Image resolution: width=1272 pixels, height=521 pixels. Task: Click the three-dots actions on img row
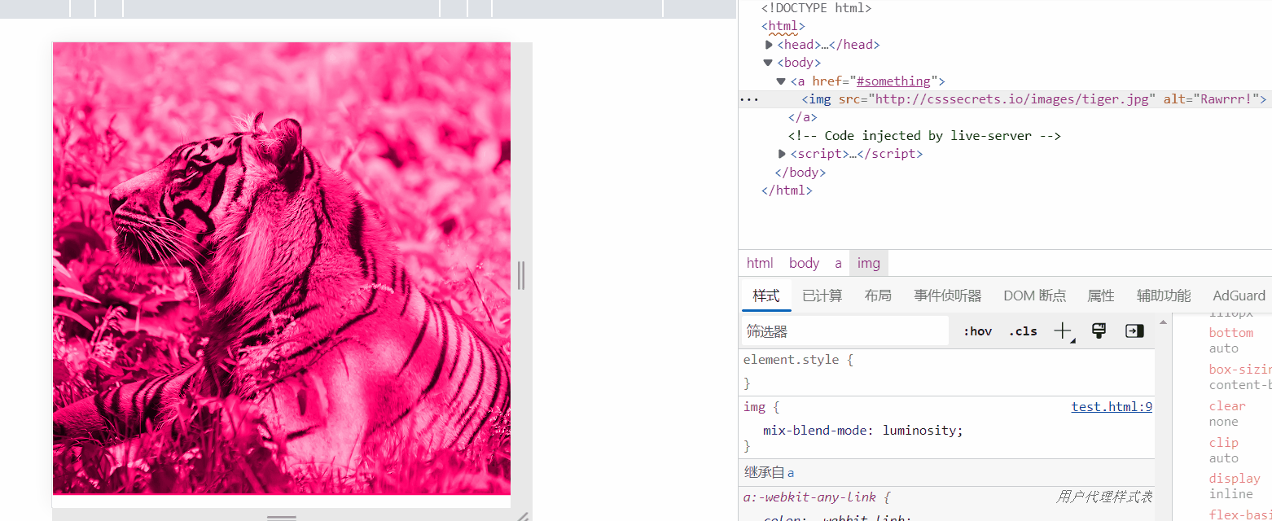tap(748, 99)
